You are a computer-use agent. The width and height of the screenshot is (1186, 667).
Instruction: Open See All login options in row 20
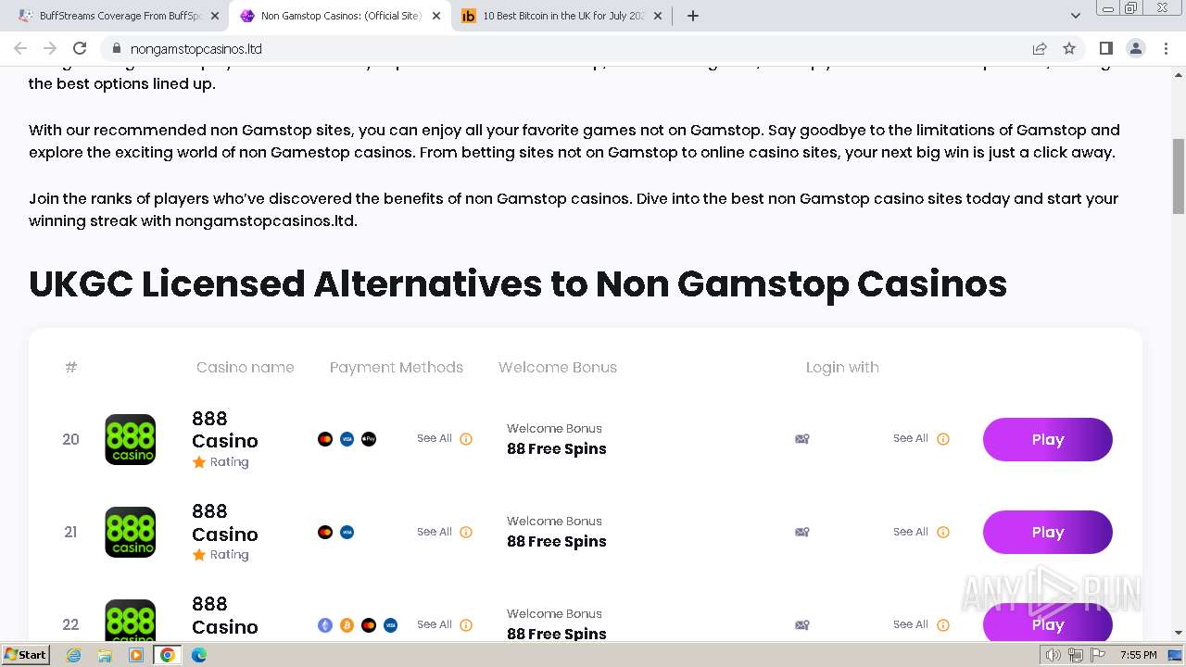pos(911,438)
